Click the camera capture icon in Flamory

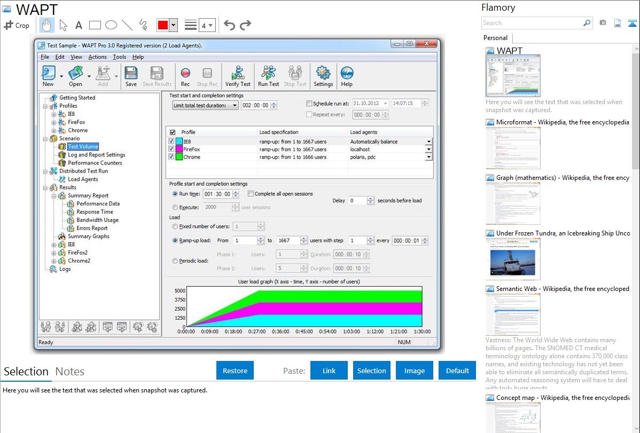[603, 23]
